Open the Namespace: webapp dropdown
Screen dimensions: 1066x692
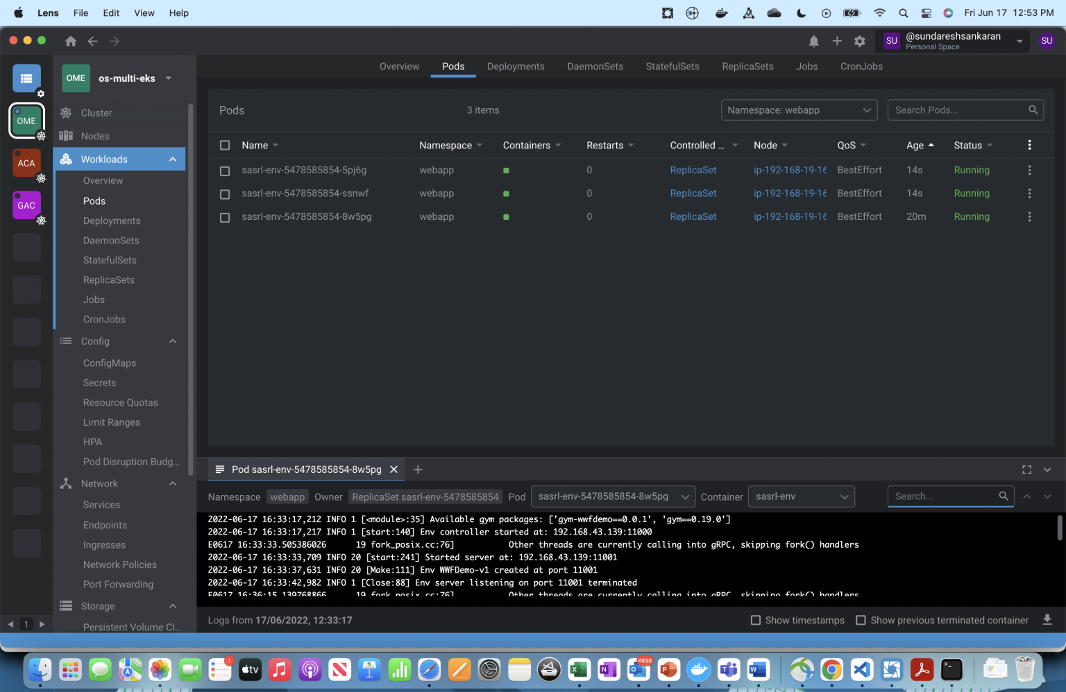pyautogui.click(x=799, y=110)
